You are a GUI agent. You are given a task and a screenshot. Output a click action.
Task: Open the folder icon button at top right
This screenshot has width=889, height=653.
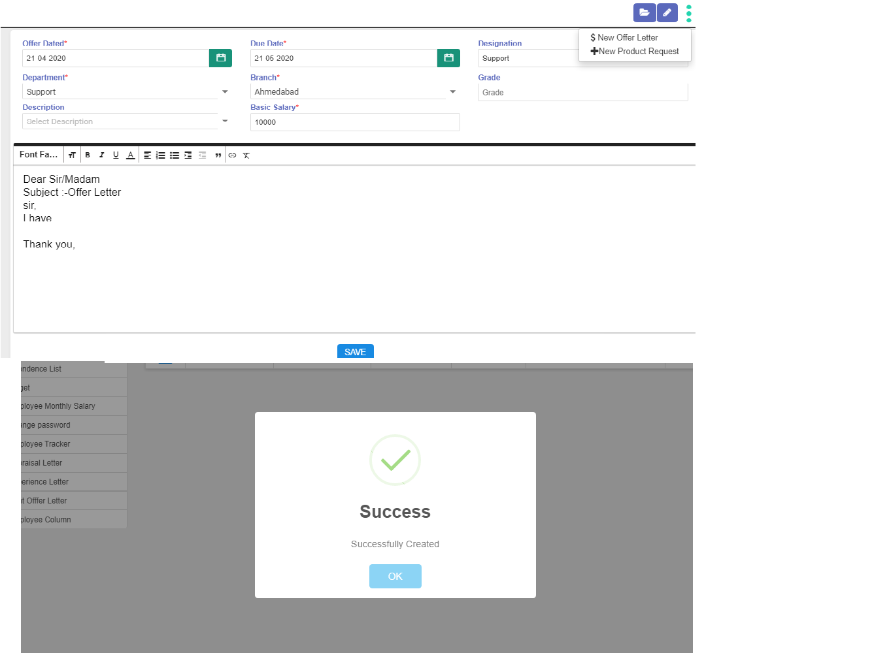coord(645,12)
